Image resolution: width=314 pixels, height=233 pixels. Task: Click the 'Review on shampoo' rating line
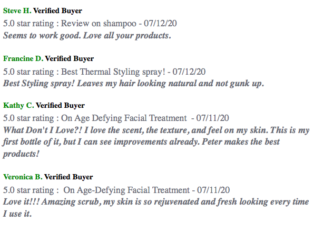coord(90,23)
